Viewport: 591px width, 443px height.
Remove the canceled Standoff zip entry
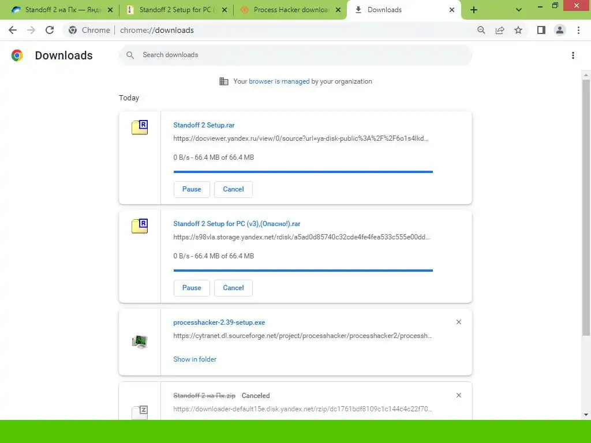(x=459, y=395)
